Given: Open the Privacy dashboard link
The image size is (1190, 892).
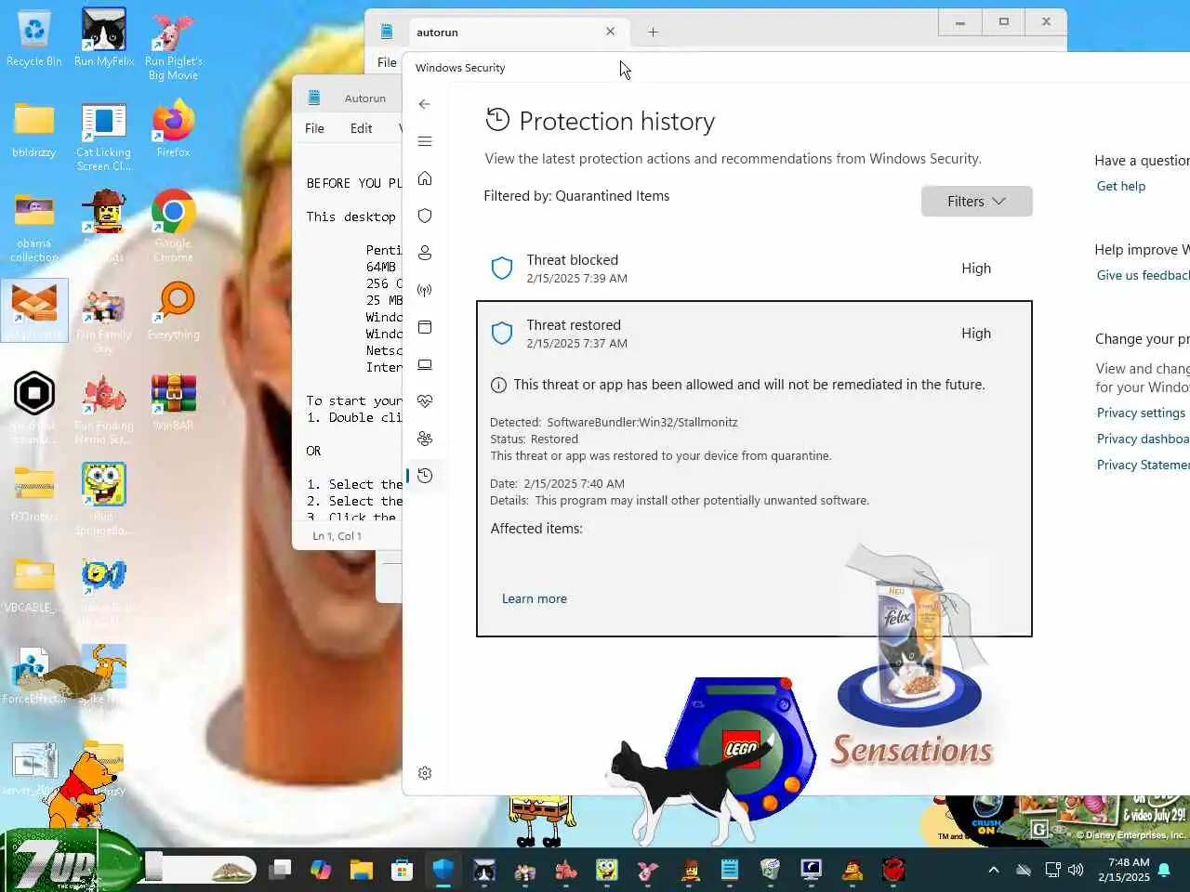Looking at the screenshot, I should 1143,439.
